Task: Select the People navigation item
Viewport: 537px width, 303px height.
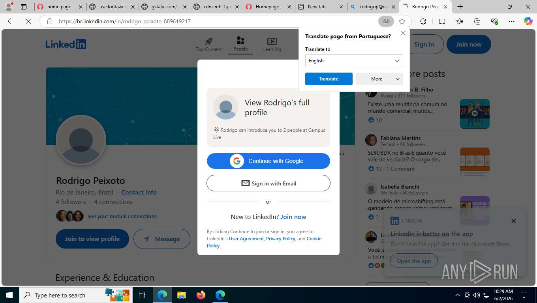Action: pyautogui.click(x=240, y=44)
